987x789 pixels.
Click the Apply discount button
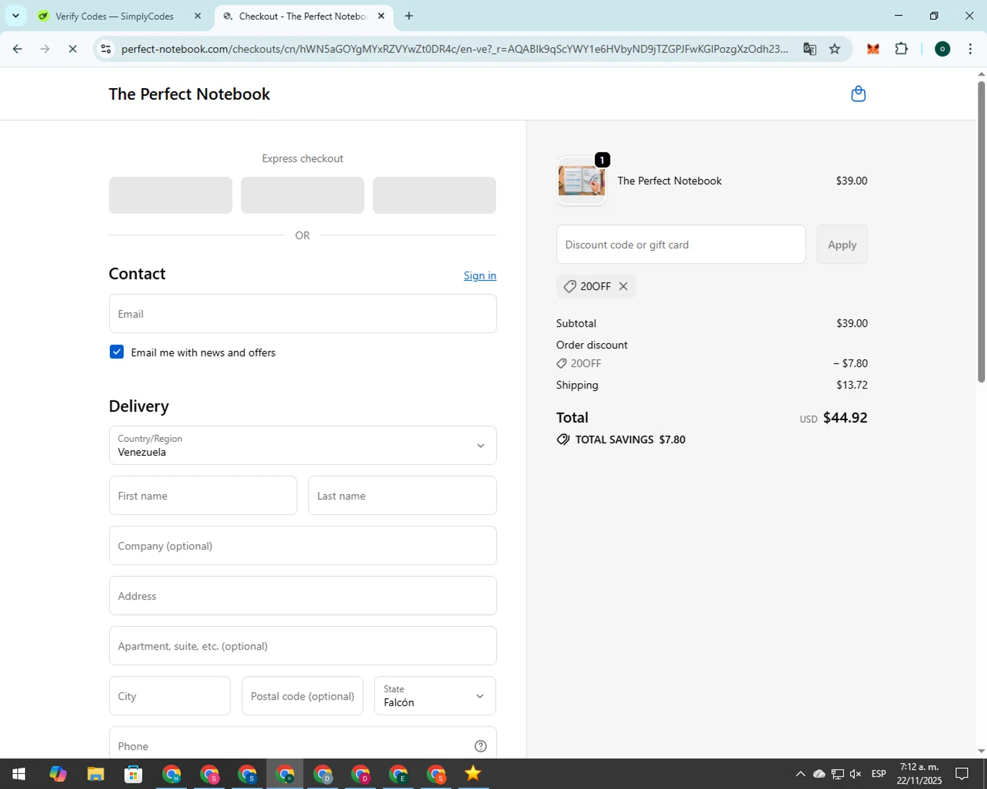coord(842,245)
